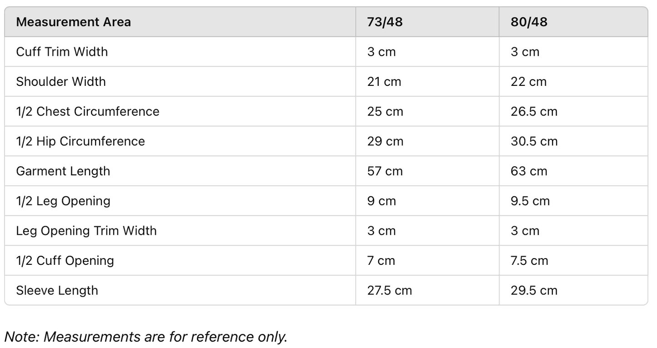Screen dimensions: 657x348
Task: Click the Shoulder Width row label
Action: 60,82
